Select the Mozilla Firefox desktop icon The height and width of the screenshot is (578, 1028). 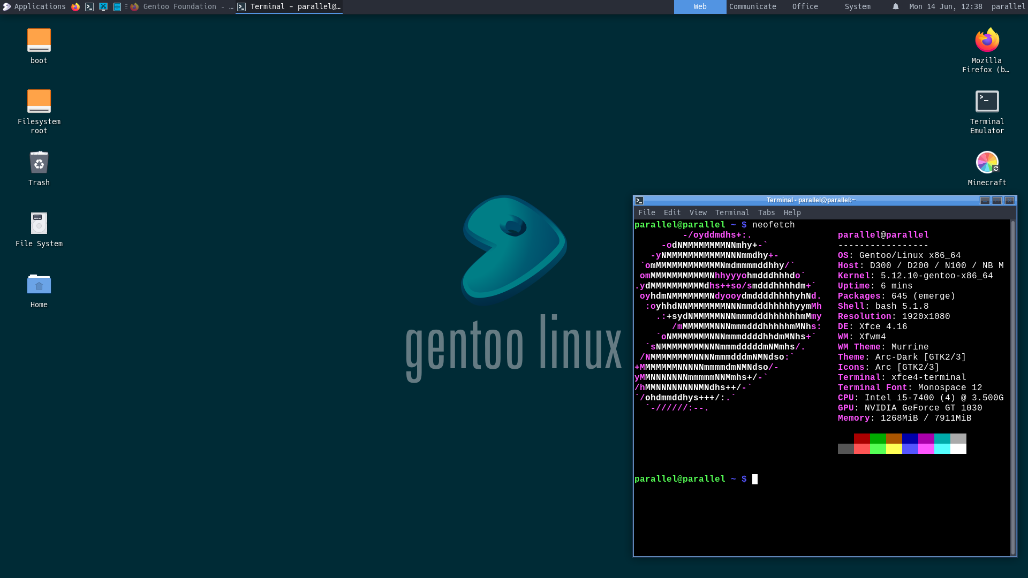[987, 50]
